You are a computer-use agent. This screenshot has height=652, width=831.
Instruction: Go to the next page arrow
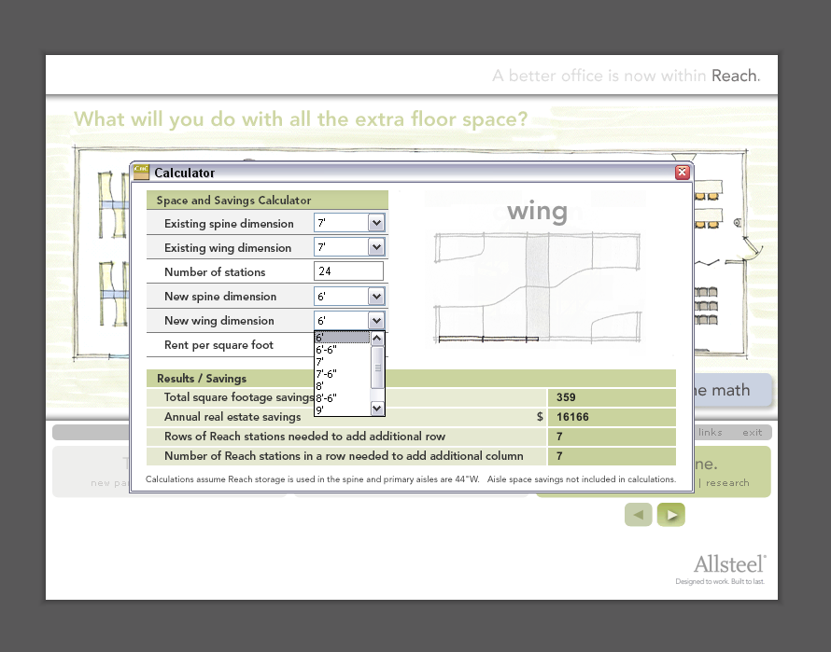pyautogui.click(x=671, y=514)
